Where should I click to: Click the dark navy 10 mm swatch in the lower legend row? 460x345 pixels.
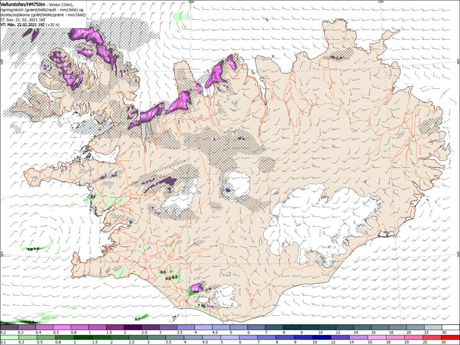click(322, 337)
